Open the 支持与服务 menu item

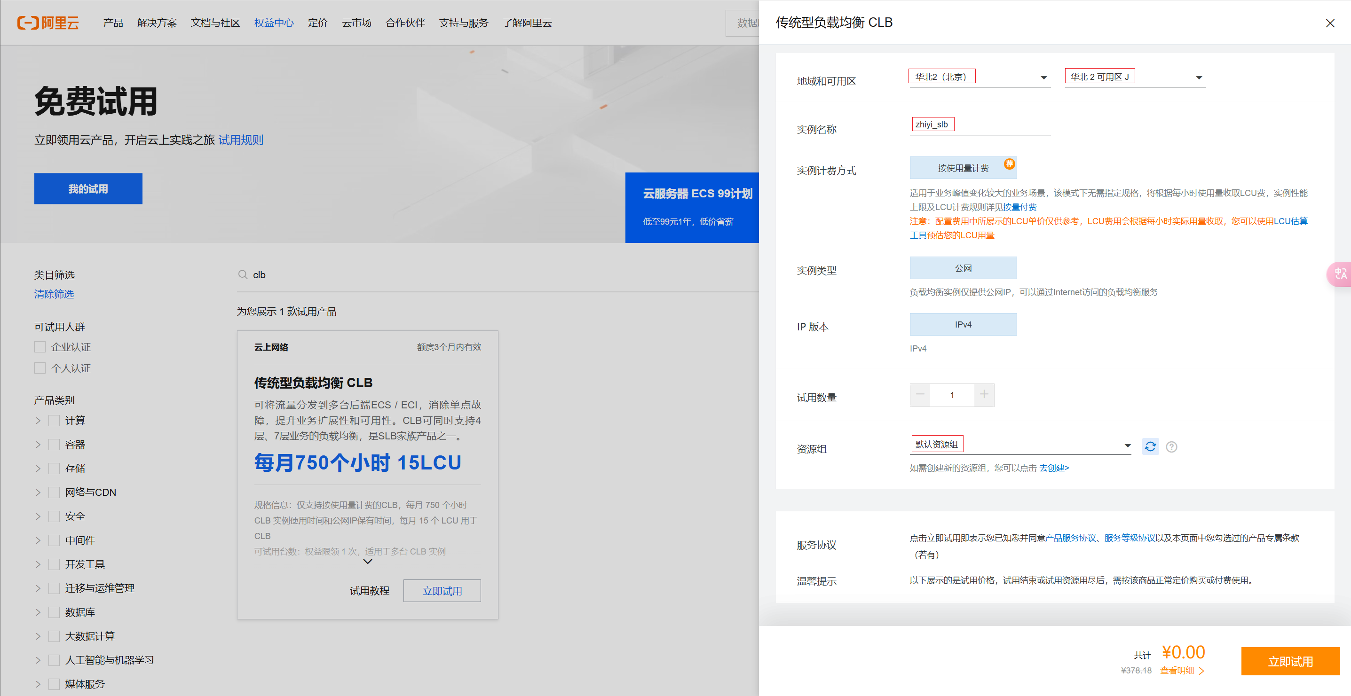(464, 23)
